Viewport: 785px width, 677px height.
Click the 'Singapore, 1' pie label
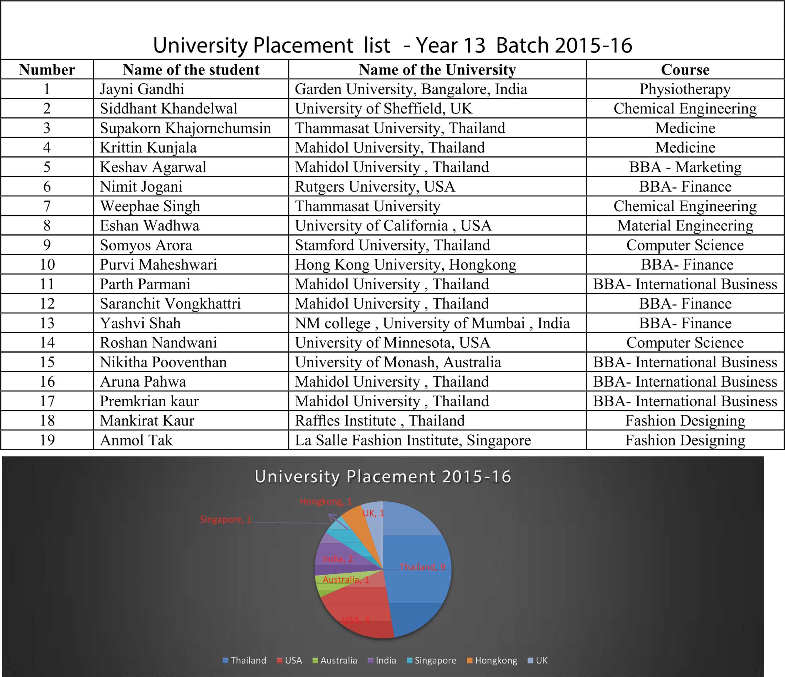pos(226,520)
